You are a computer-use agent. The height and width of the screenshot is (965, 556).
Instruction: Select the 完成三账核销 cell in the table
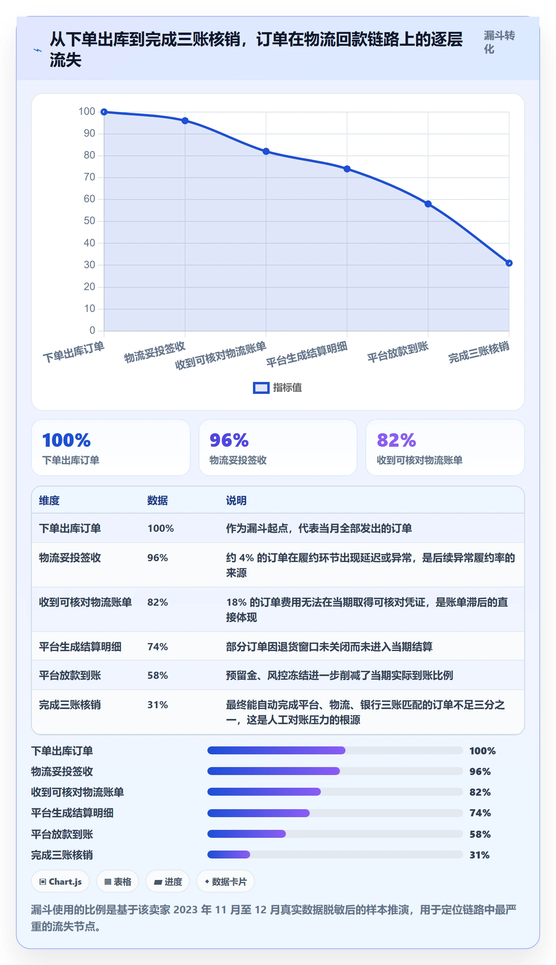(x=70, y=705)
